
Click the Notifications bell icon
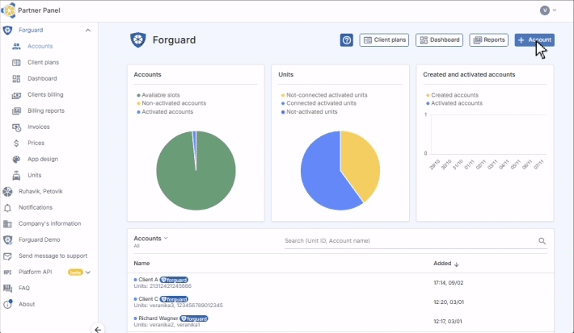point(7,208)
